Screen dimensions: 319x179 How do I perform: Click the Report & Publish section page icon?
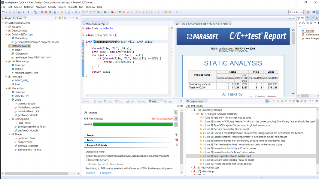click(x=177, y=145)
